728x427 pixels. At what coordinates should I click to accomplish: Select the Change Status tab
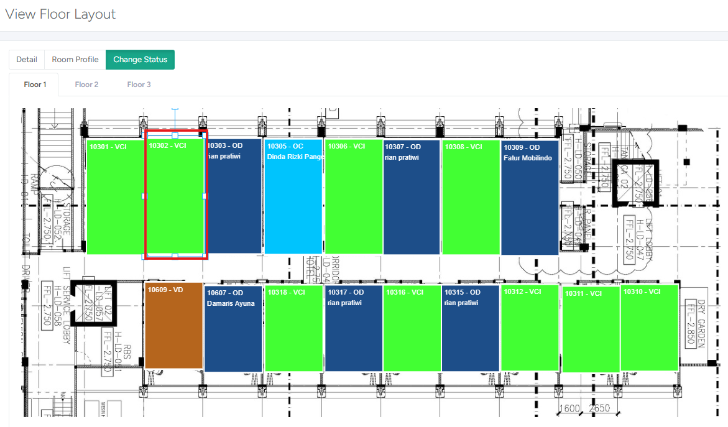click(x=141, y=60)
